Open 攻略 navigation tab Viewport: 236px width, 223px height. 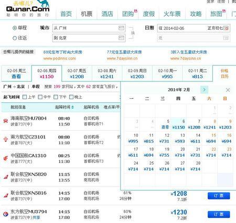click(x=196, y=14)
